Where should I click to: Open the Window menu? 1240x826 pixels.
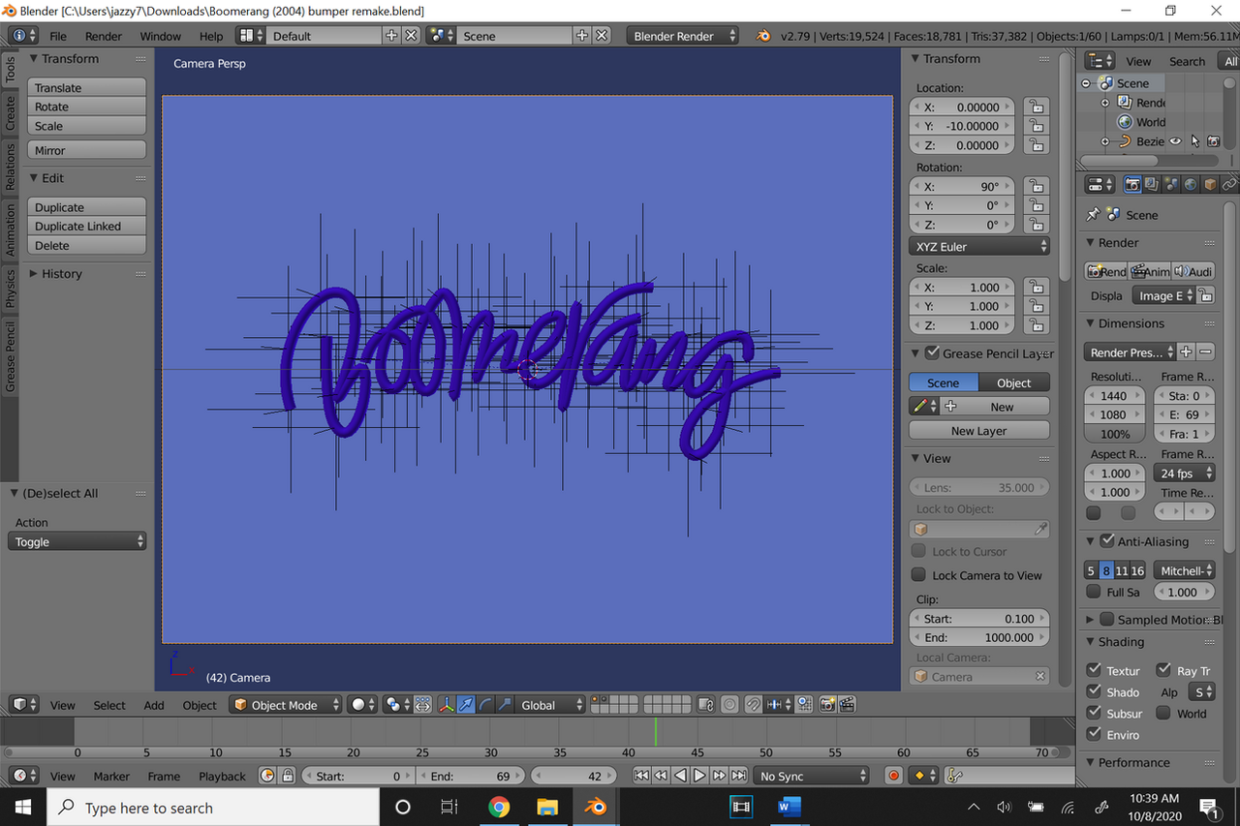click(161, 36)
